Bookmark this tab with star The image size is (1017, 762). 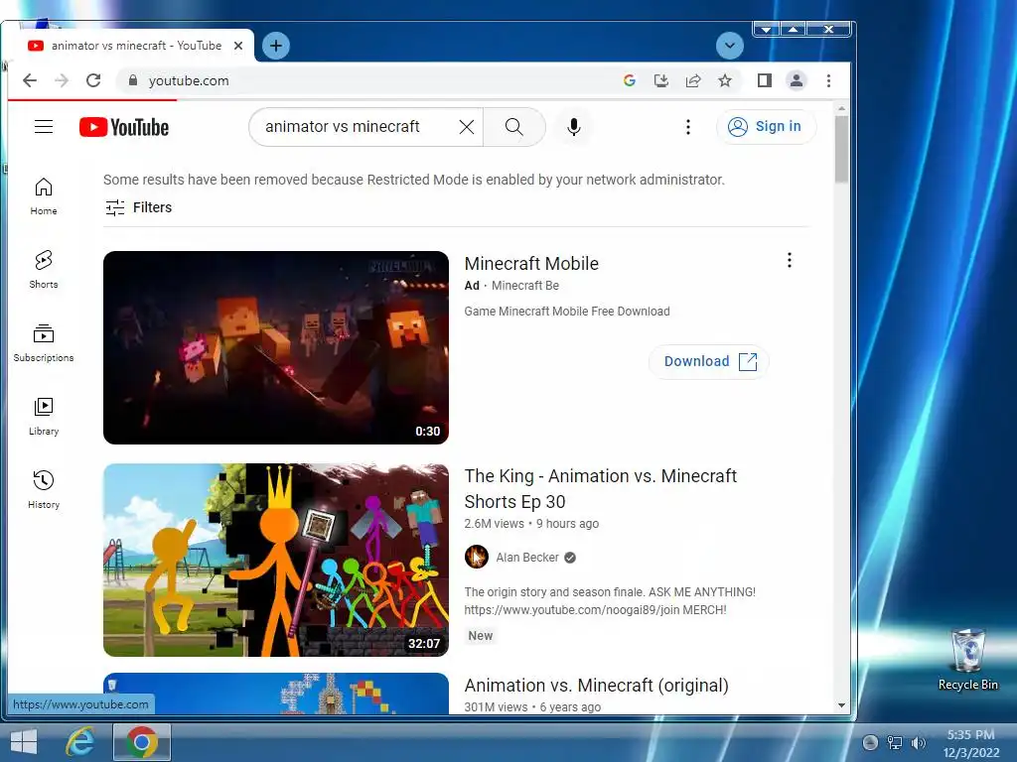pos(725,80)
